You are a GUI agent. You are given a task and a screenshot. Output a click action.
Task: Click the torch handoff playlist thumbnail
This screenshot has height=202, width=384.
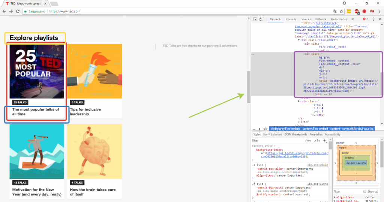pos(94,71)
